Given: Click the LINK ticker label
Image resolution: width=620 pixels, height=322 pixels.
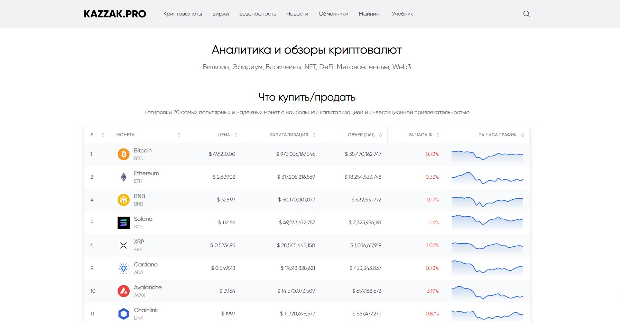Looking at the screenshot, I should (139, 318).
